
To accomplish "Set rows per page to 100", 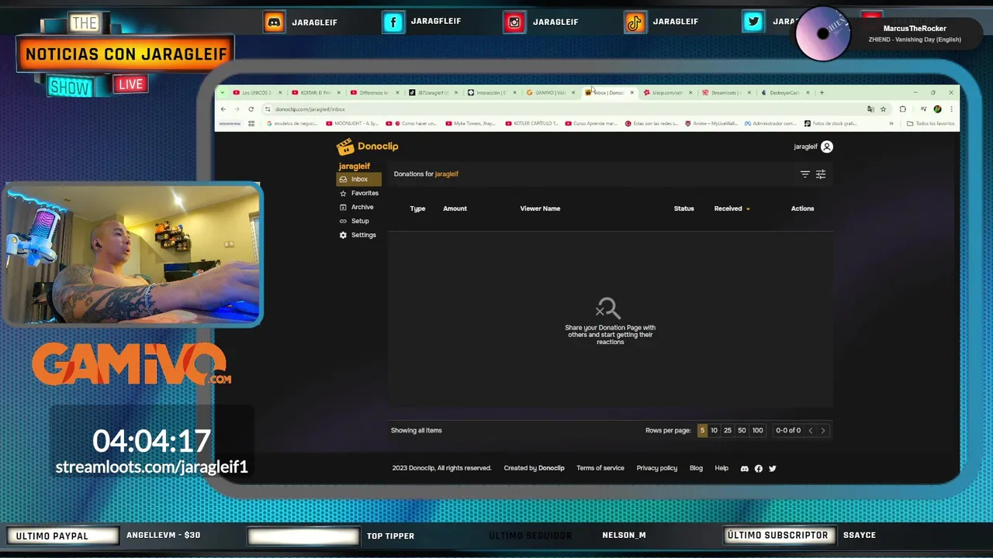I will point(757,430).
